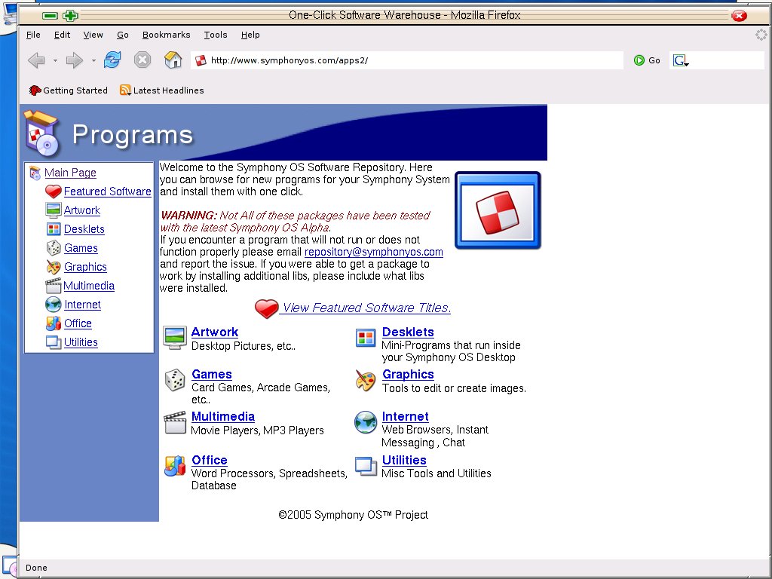The width and height of the screenshot is (772, 579).
Task: Click the Office chart icon in the sidebar
Action: [x=54, y=323]
